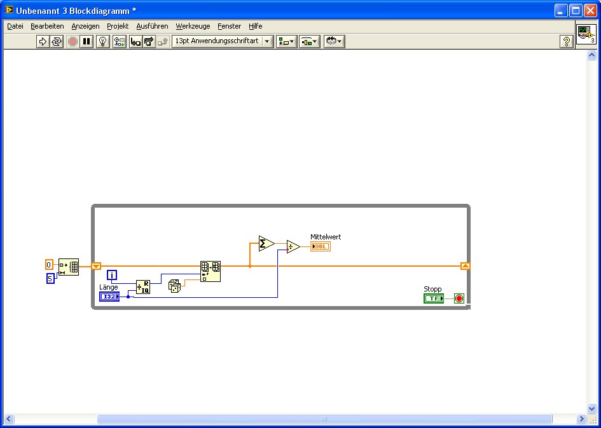The image size is (601, 428).
Task: Start Run Continuously mode
Action: click(57, 41)
